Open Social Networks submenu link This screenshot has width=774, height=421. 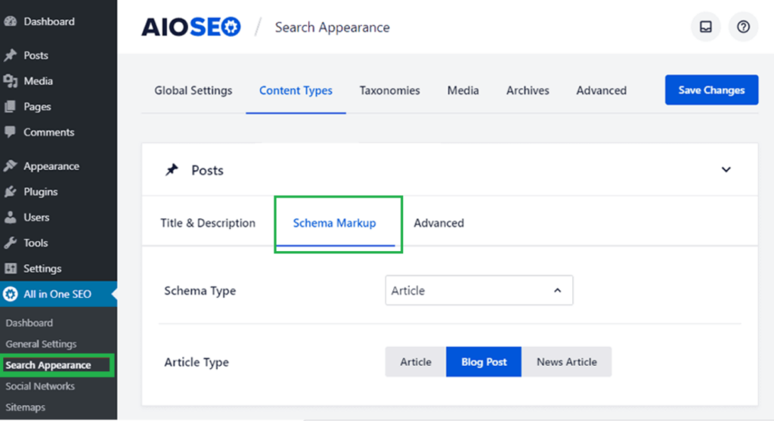click(x=40, y=386)
